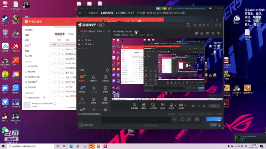Add a 摄像头 camera source
266x149 pixels.
coord(144,106)
